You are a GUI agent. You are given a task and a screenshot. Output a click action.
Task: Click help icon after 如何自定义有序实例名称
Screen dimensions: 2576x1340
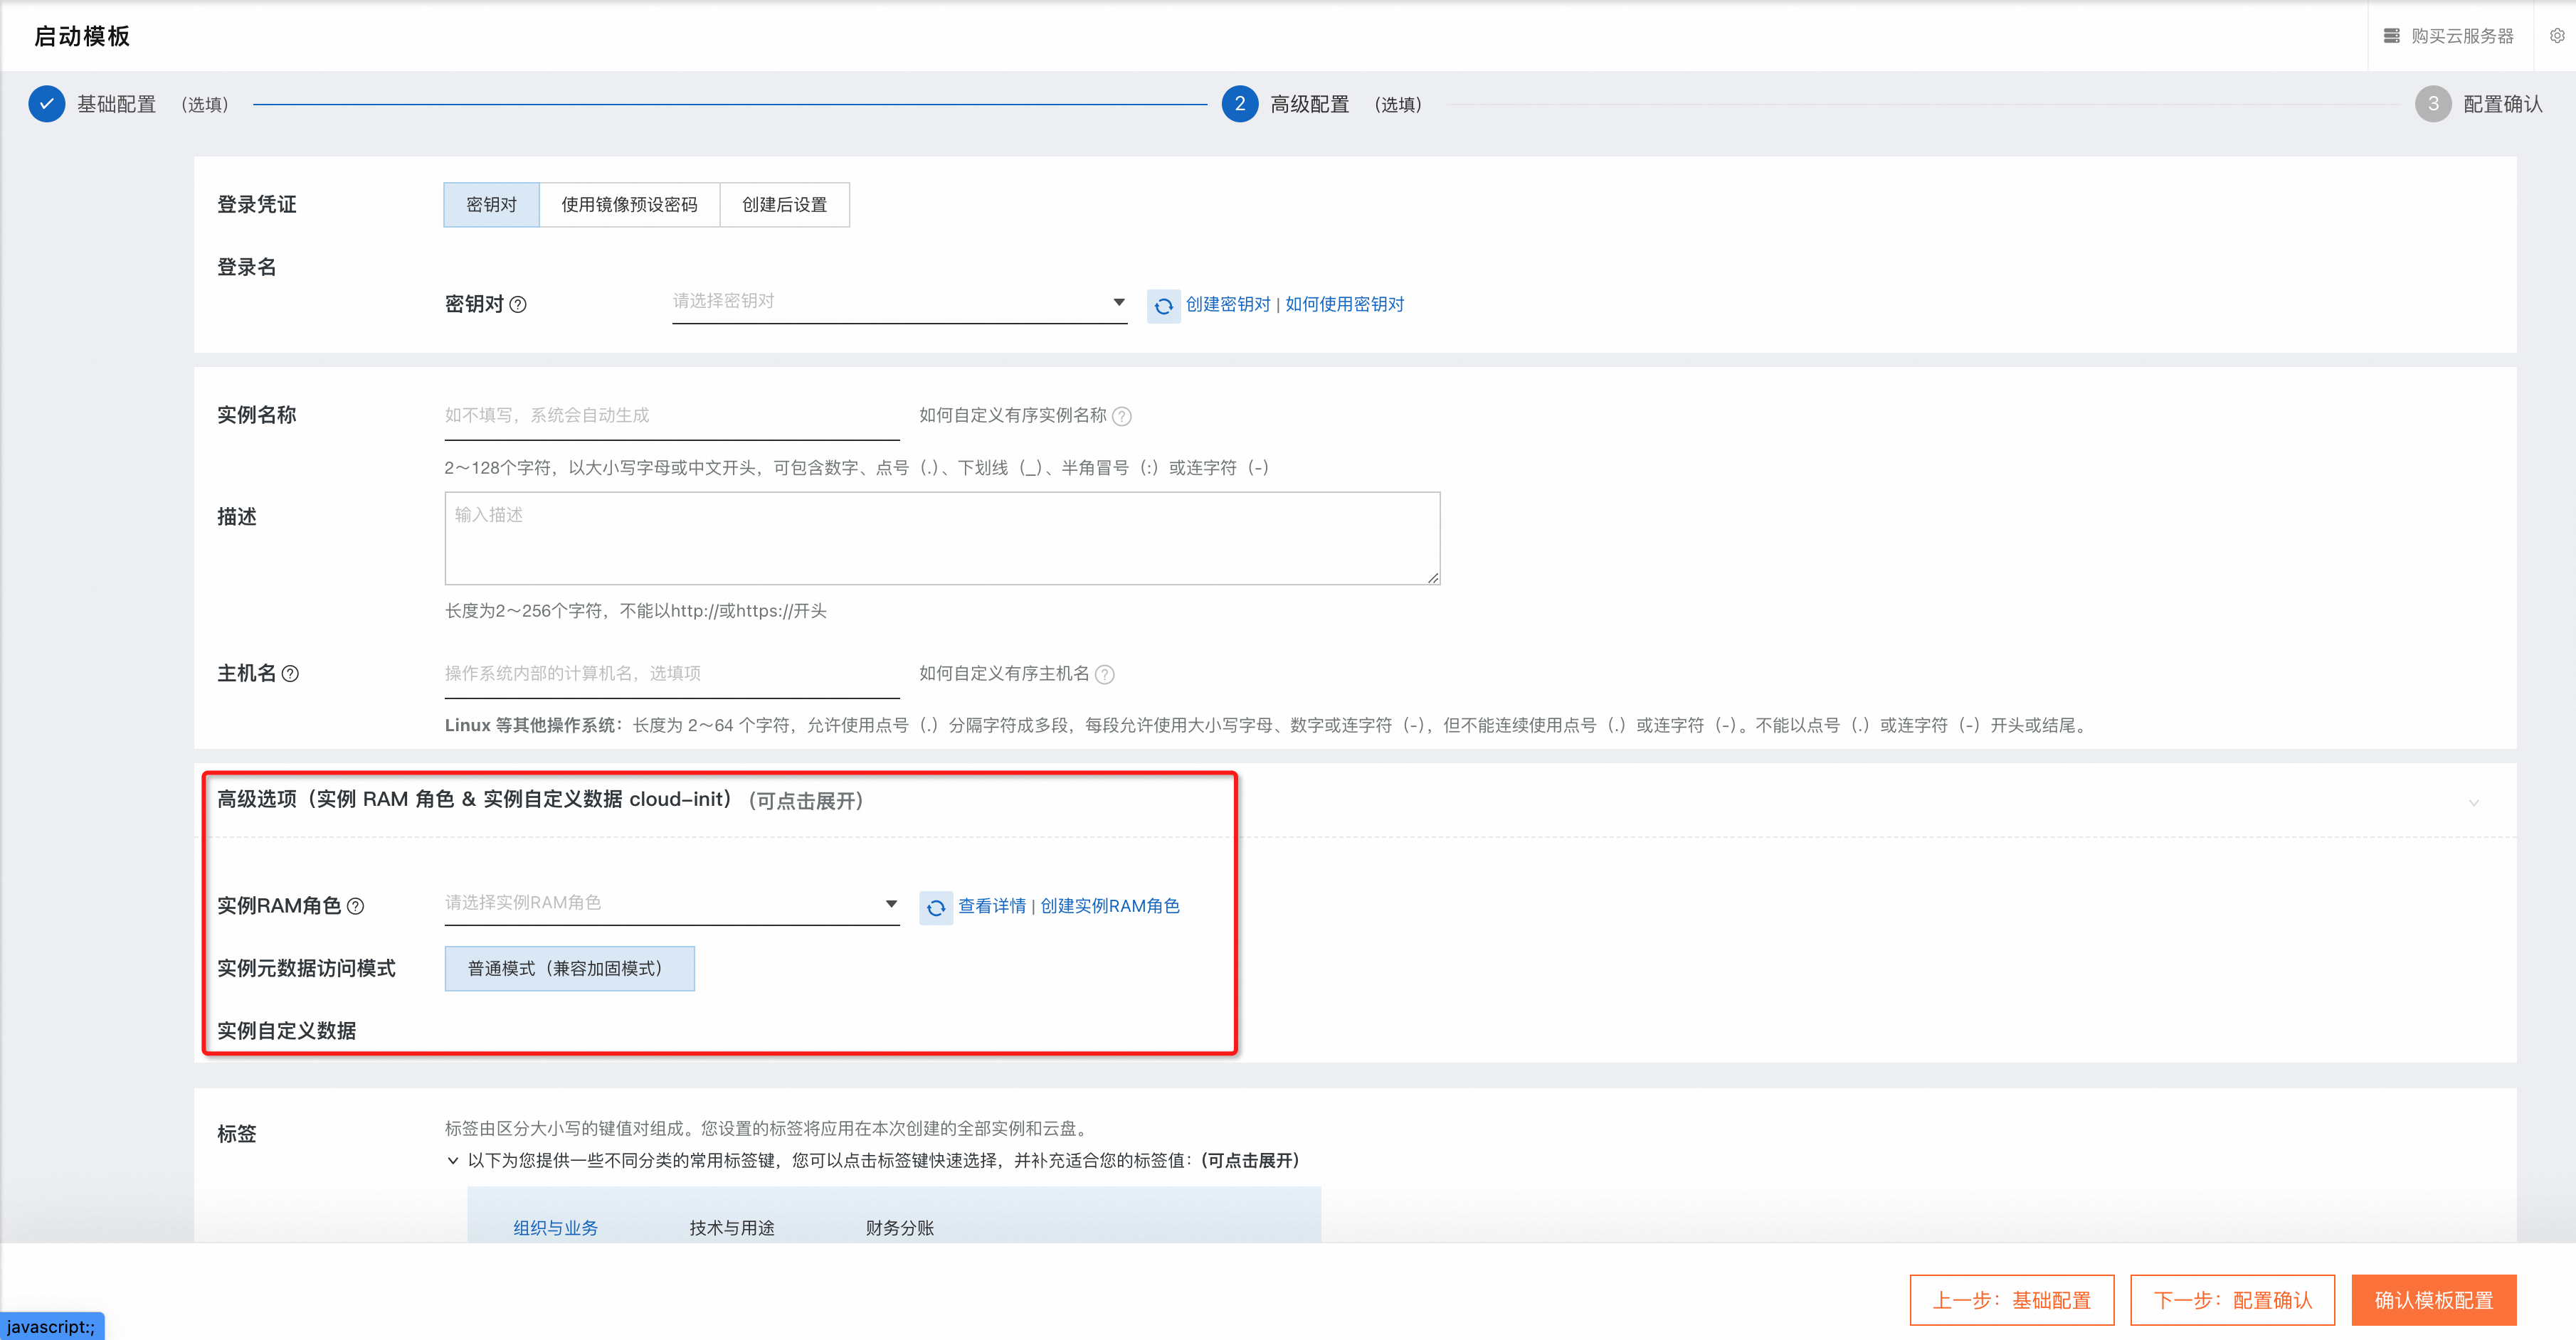[1122, 417]
